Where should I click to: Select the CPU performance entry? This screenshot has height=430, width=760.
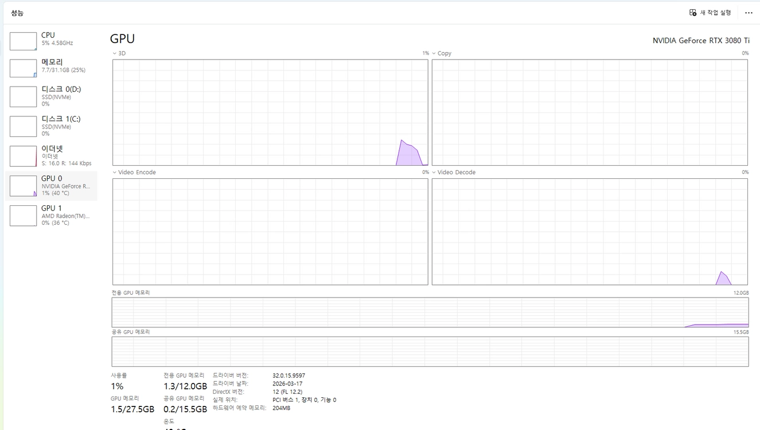point(51,41)
